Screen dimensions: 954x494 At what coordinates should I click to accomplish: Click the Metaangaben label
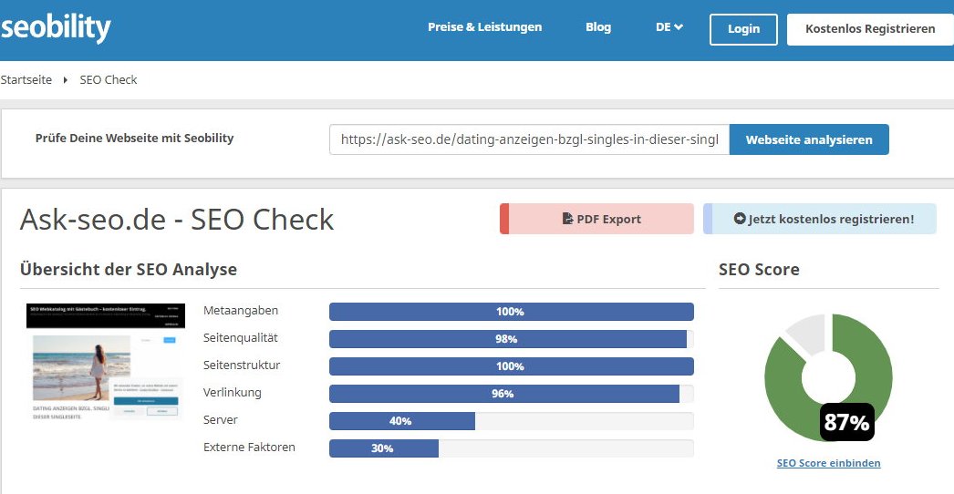click(x=241, y=310)
